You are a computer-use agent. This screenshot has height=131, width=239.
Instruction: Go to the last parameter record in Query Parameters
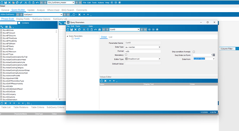click(x=145, y=29)
